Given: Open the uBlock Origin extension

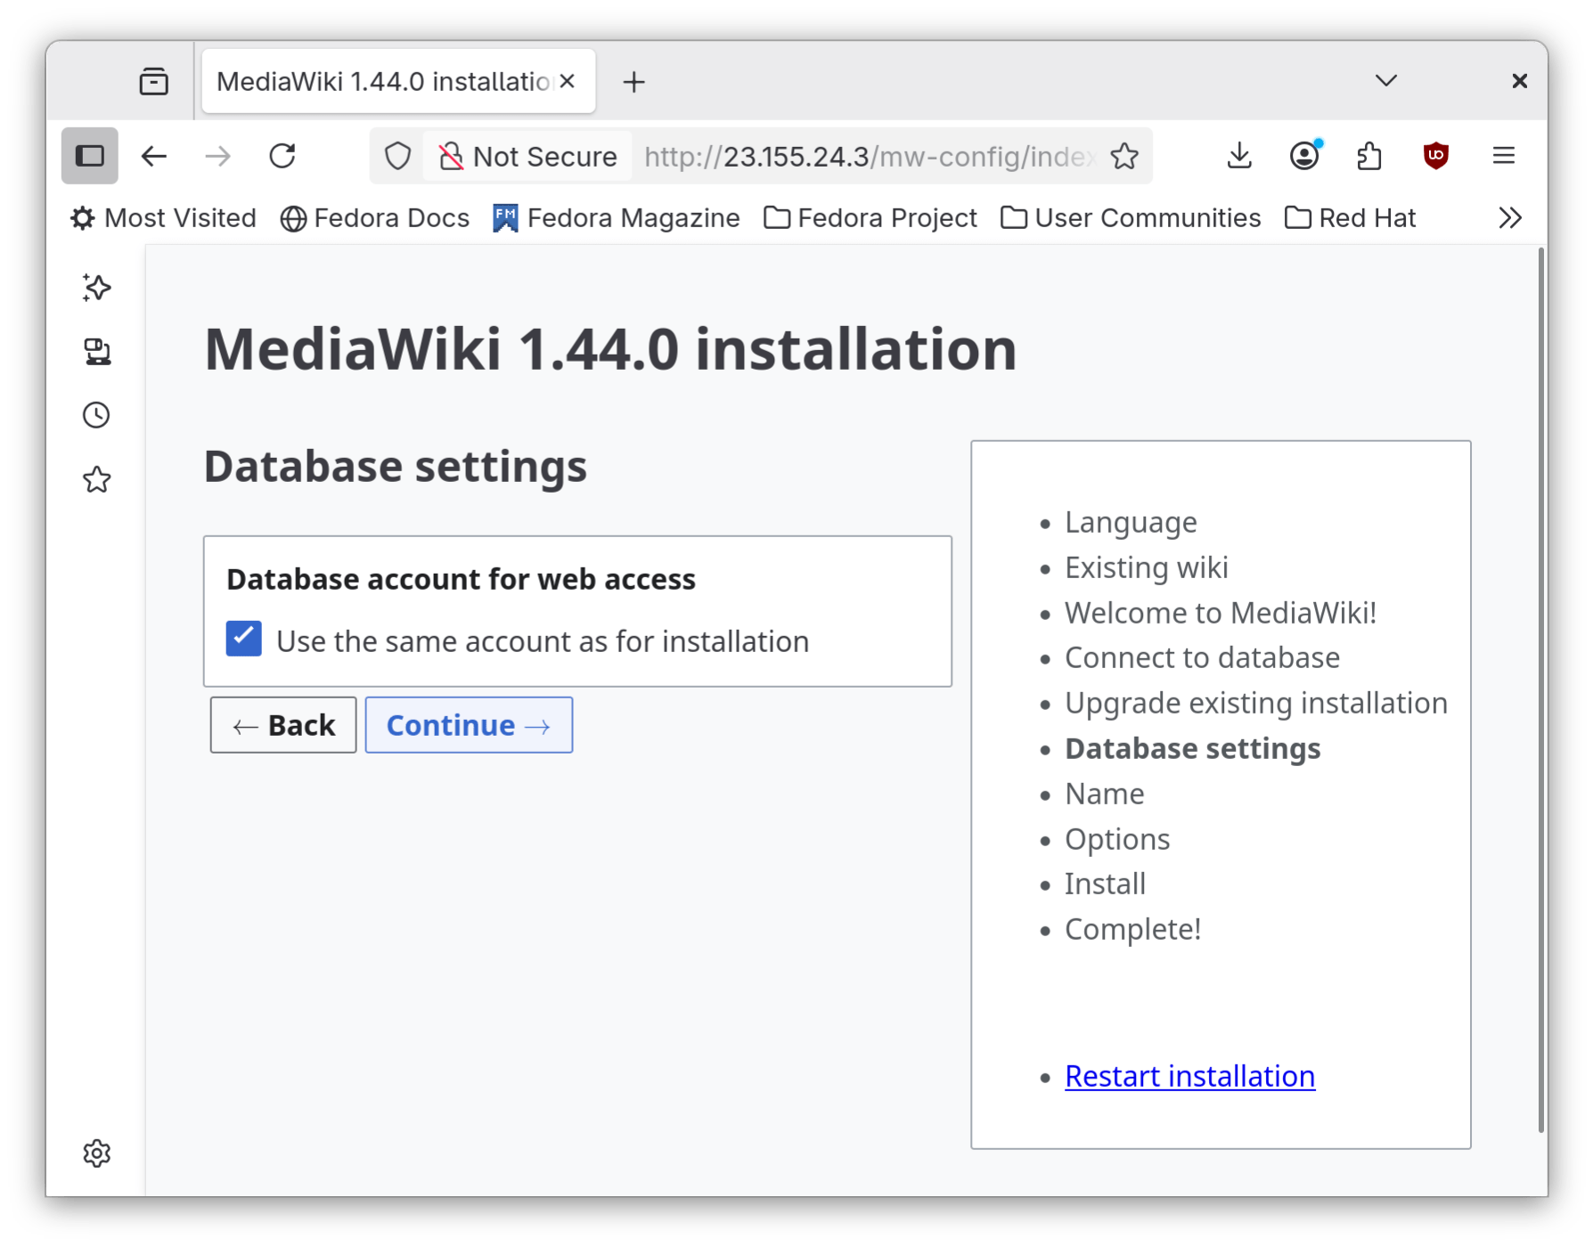Looking at the screenshot, I should click(1436, 156).
